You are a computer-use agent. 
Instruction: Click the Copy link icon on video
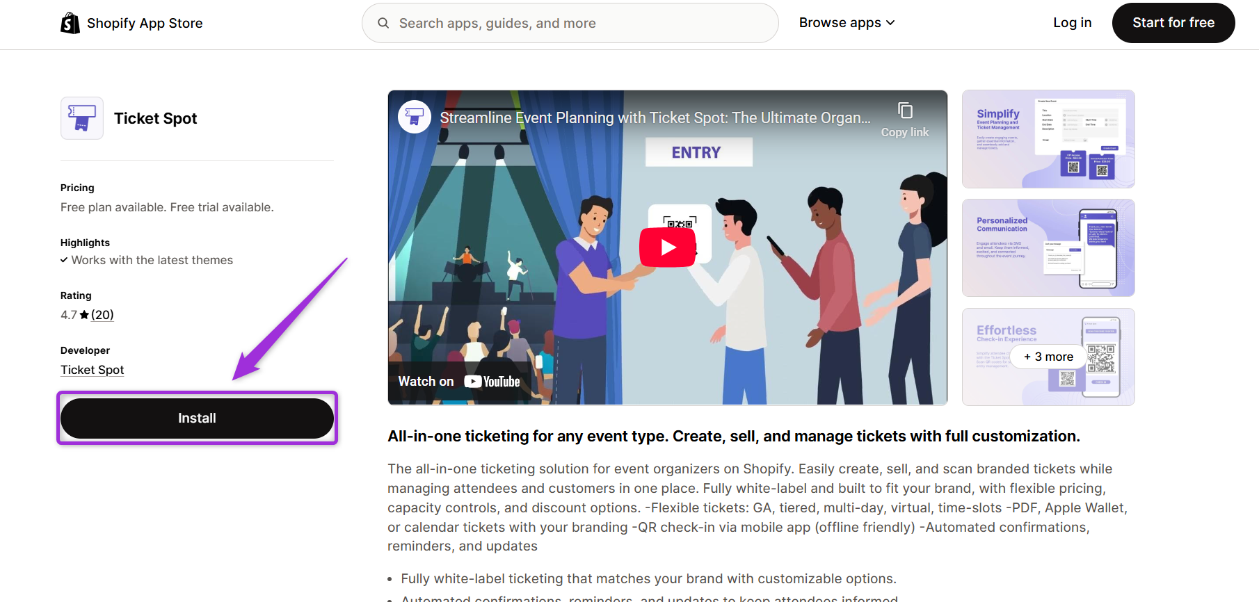point(905,111)
